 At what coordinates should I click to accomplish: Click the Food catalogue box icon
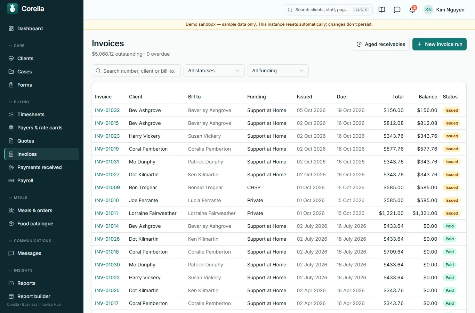(x=11, y=224)
